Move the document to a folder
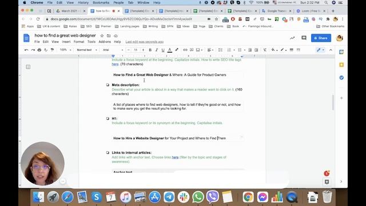 (109, 35)
